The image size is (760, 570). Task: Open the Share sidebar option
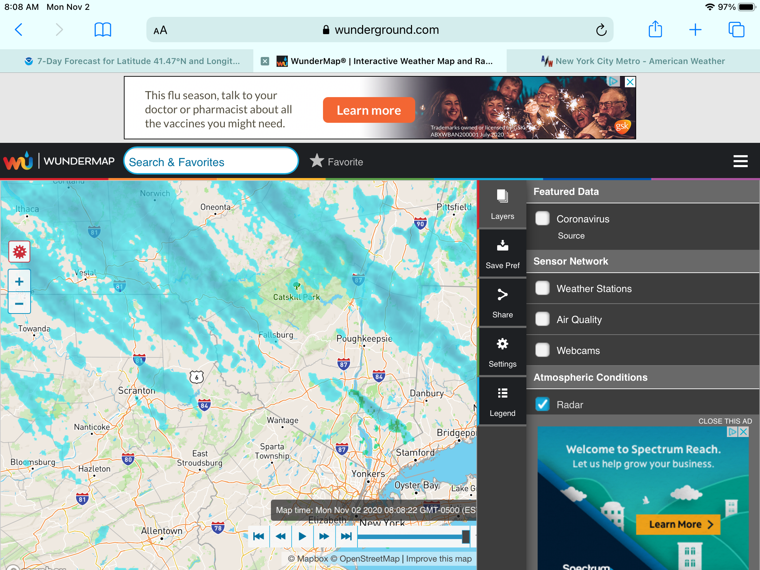click(502, 303)
